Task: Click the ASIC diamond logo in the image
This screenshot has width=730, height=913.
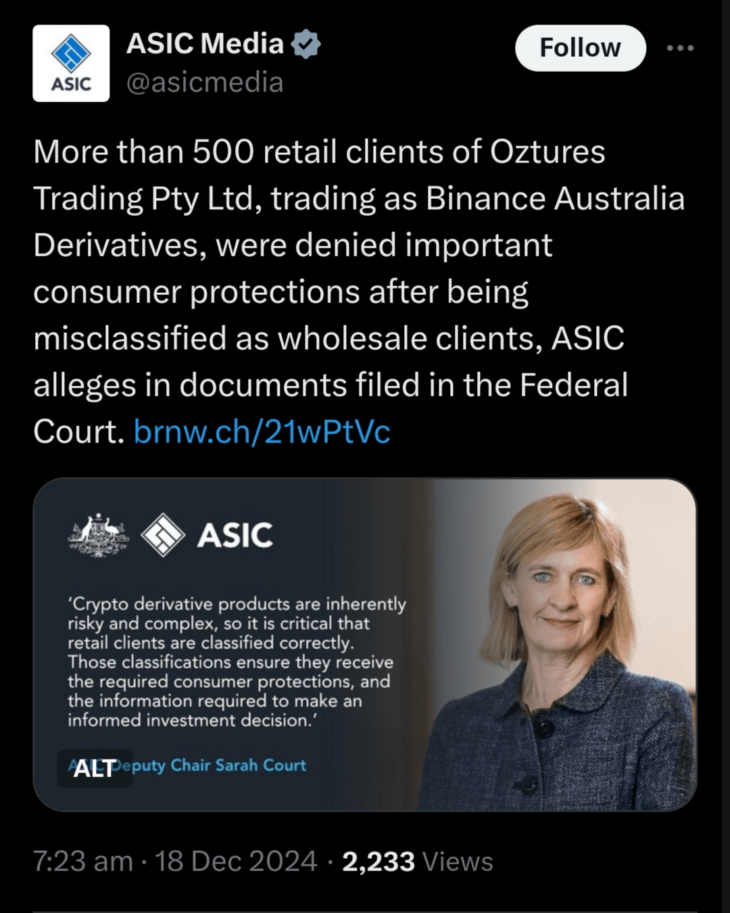Action: [x=163, y=535]
